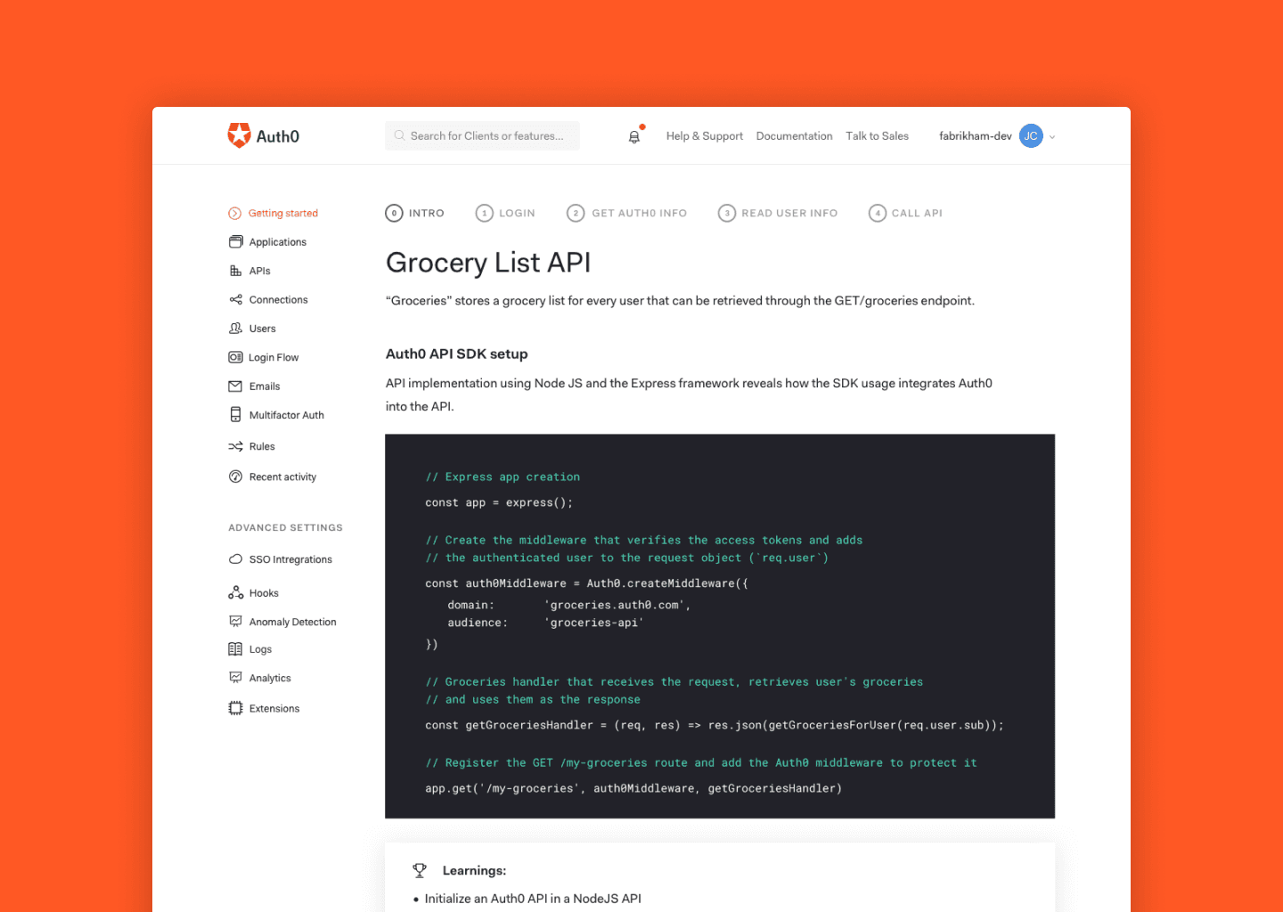This screenshot has width=1283, height=912.
Task: Go to the Get Auth0 Info step
Action: click(626, 213)
